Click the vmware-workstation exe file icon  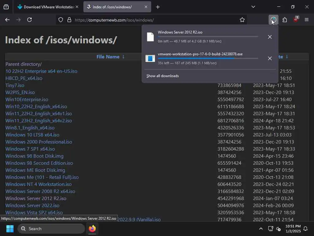[150, 58]
